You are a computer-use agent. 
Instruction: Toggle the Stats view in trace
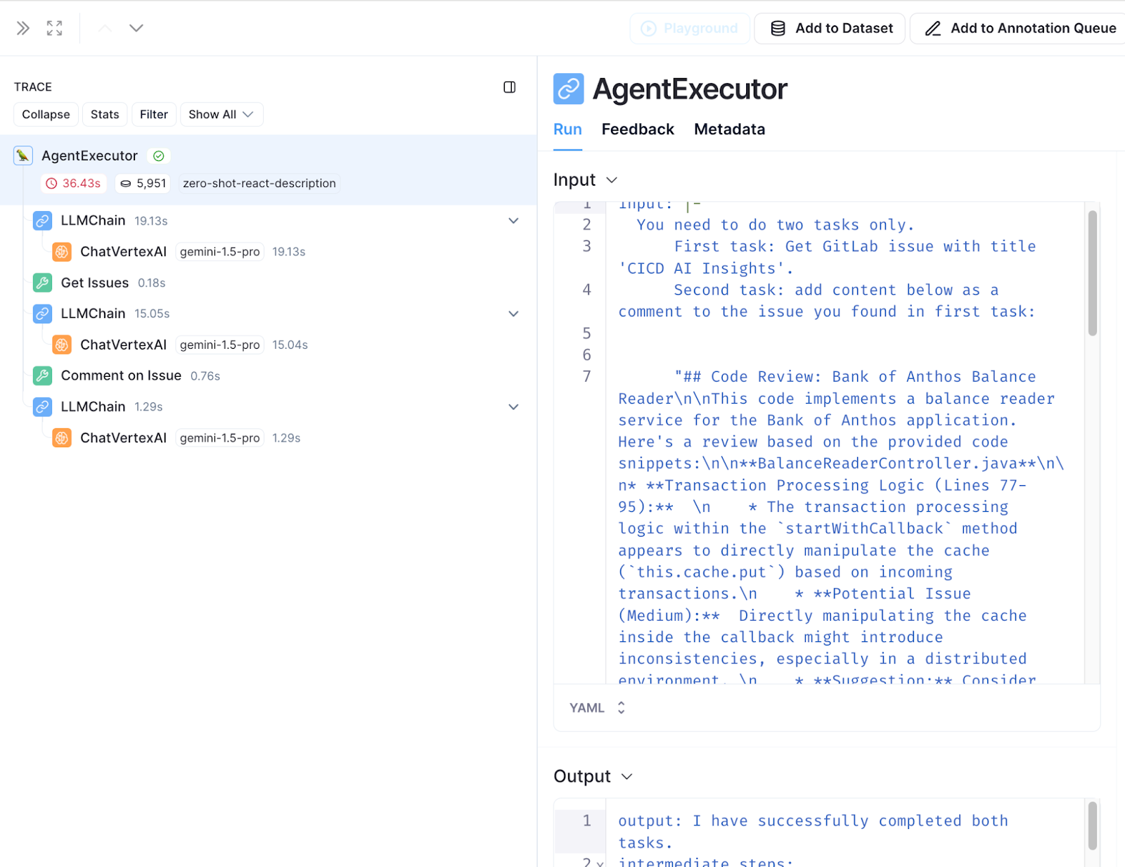tap(105, 115)
